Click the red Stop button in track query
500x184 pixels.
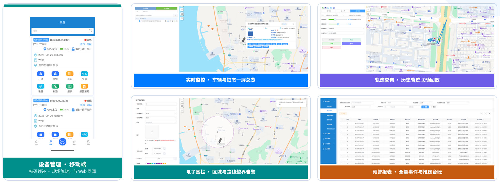[x=332, y=47]
